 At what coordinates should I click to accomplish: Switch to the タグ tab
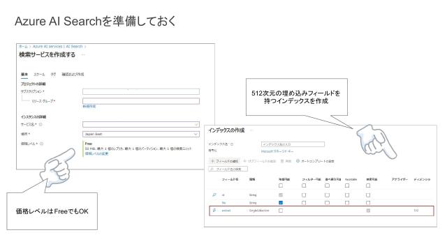coord(53,75)
